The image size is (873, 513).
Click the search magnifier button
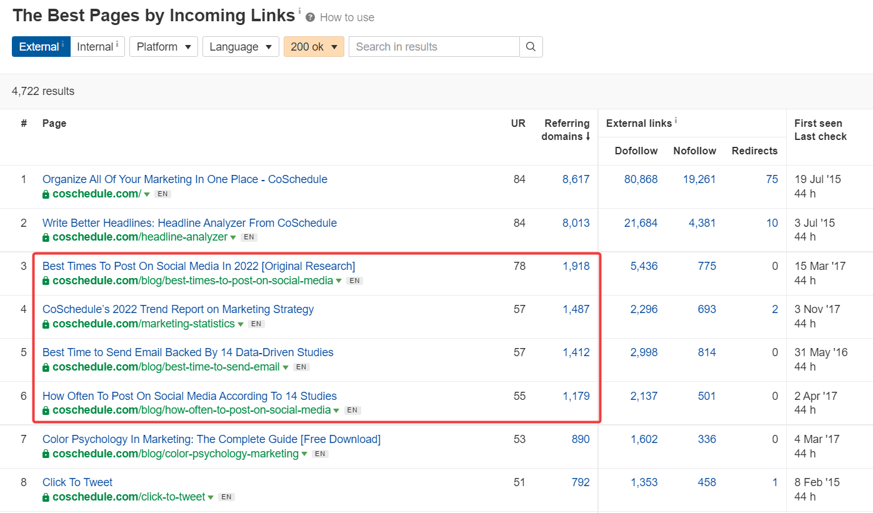point(531,47)
